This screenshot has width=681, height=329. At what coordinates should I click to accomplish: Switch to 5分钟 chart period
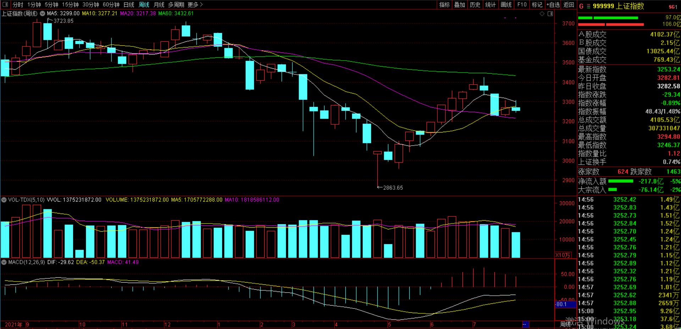click(51, 5)
